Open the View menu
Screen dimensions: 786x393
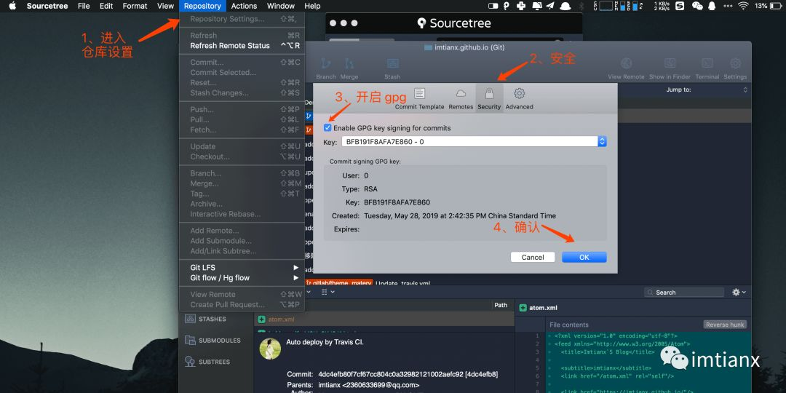coord(165,6)
